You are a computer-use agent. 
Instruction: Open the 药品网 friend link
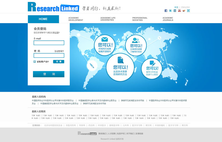tap(92, 125)
